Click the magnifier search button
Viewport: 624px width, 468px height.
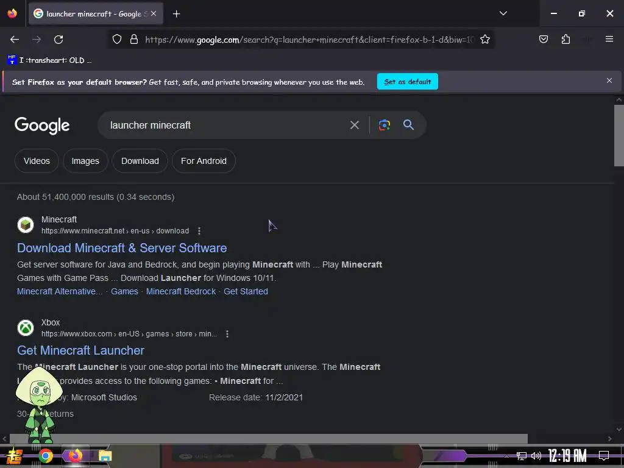pos(408,124)
